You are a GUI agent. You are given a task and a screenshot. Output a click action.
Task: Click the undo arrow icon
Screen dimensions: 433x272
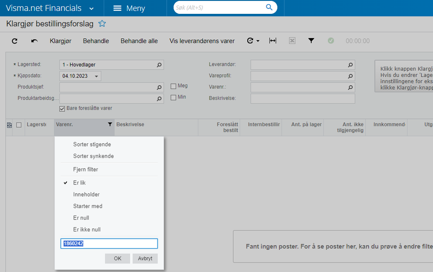pos(34,41)
